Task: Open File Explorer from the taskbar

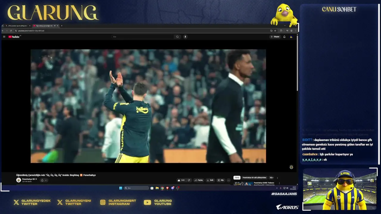Action: [x=157, y=188]
